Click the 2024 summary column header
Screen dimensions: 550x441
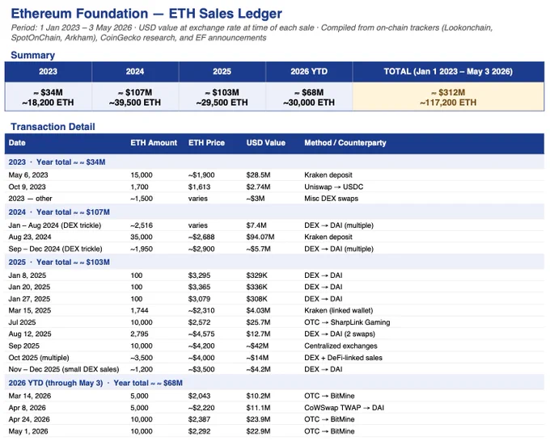pyautogui.click(x=135, y=71)
